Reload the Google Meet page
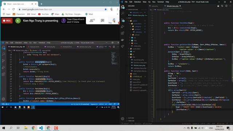This screenshot has width=233, height=131. click(13, 9)
